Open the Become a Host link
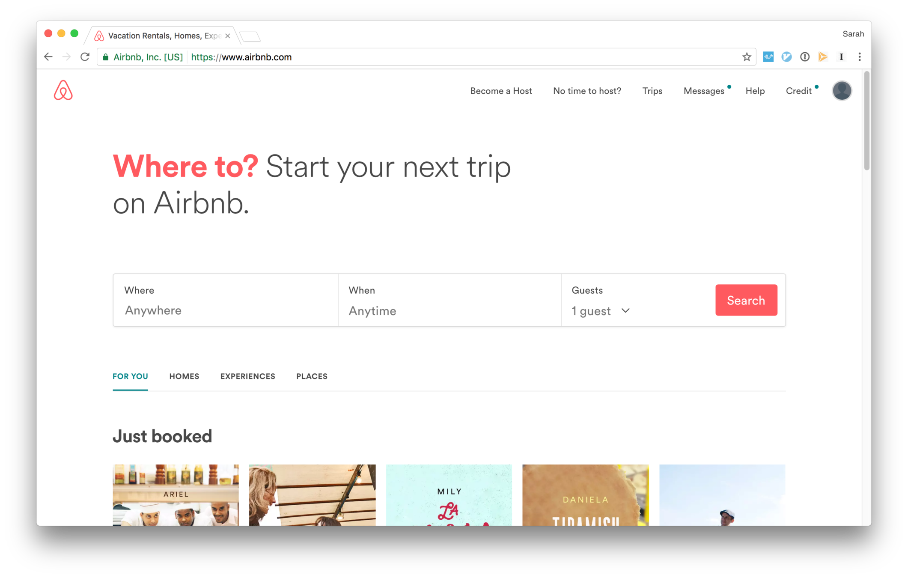This screenshot has width=908, height=578. (501, 91)
